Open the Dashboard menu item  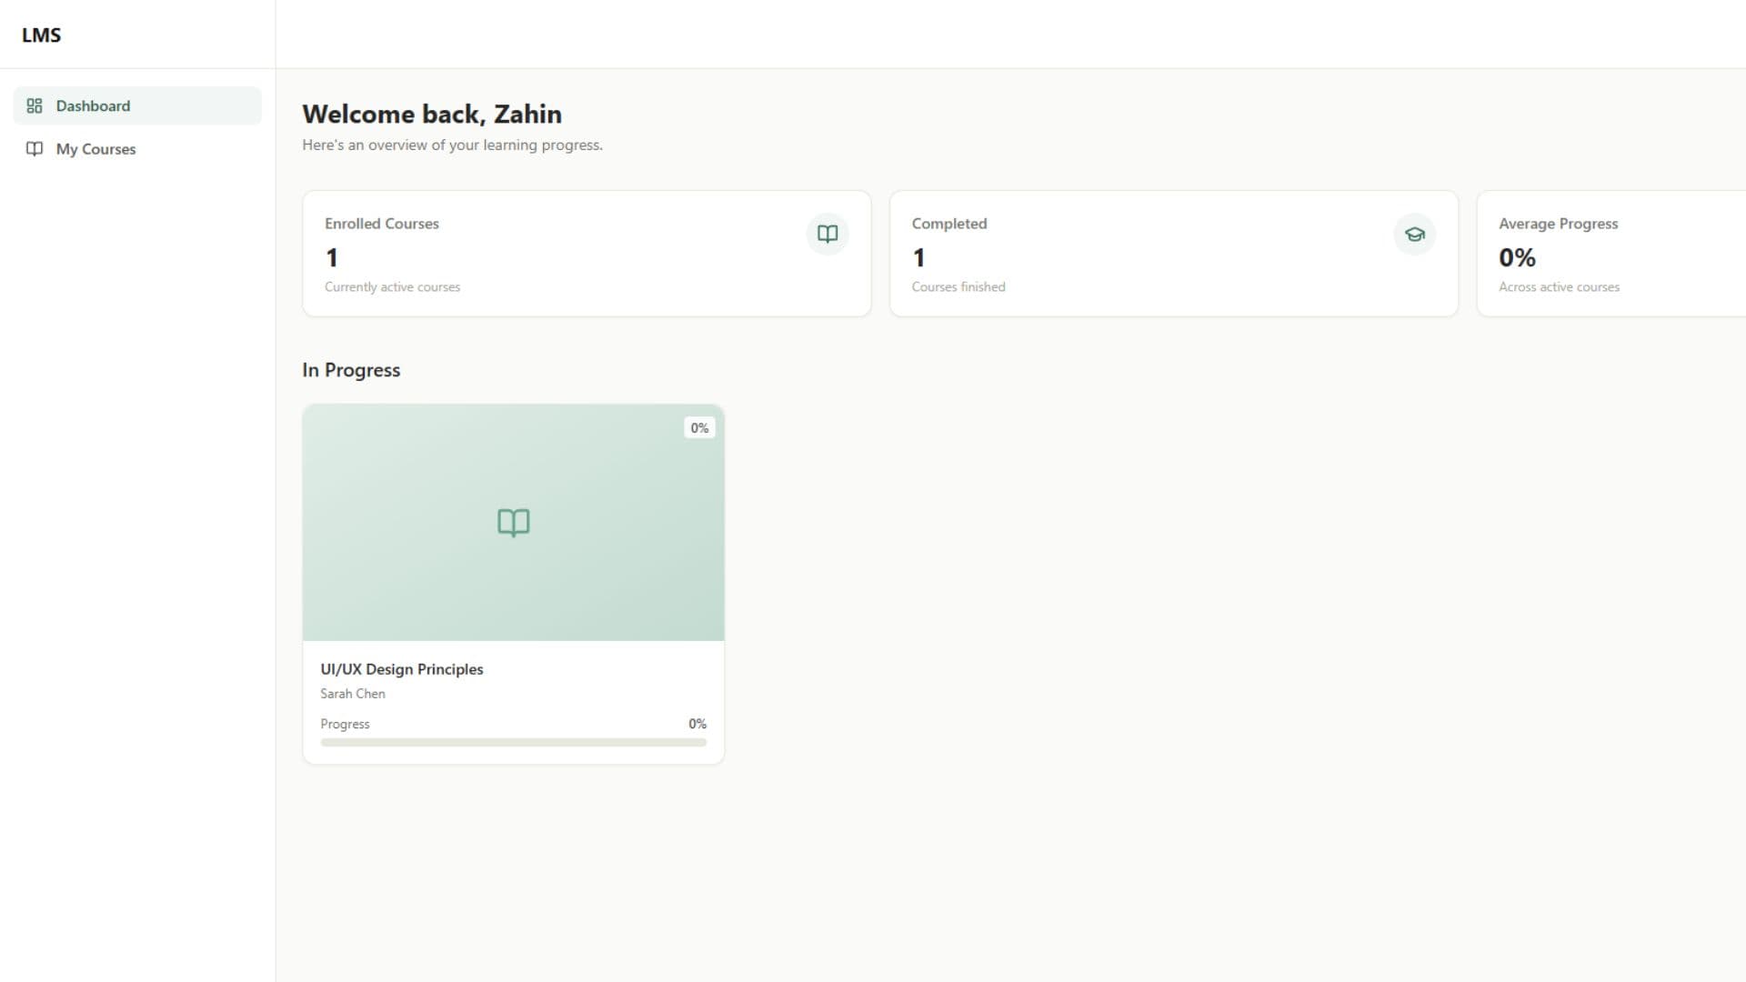click(137, 105)
